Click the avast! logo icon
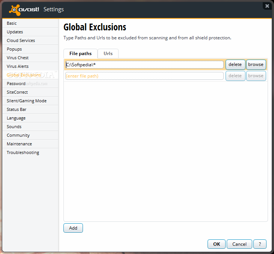 pos(24,10)
